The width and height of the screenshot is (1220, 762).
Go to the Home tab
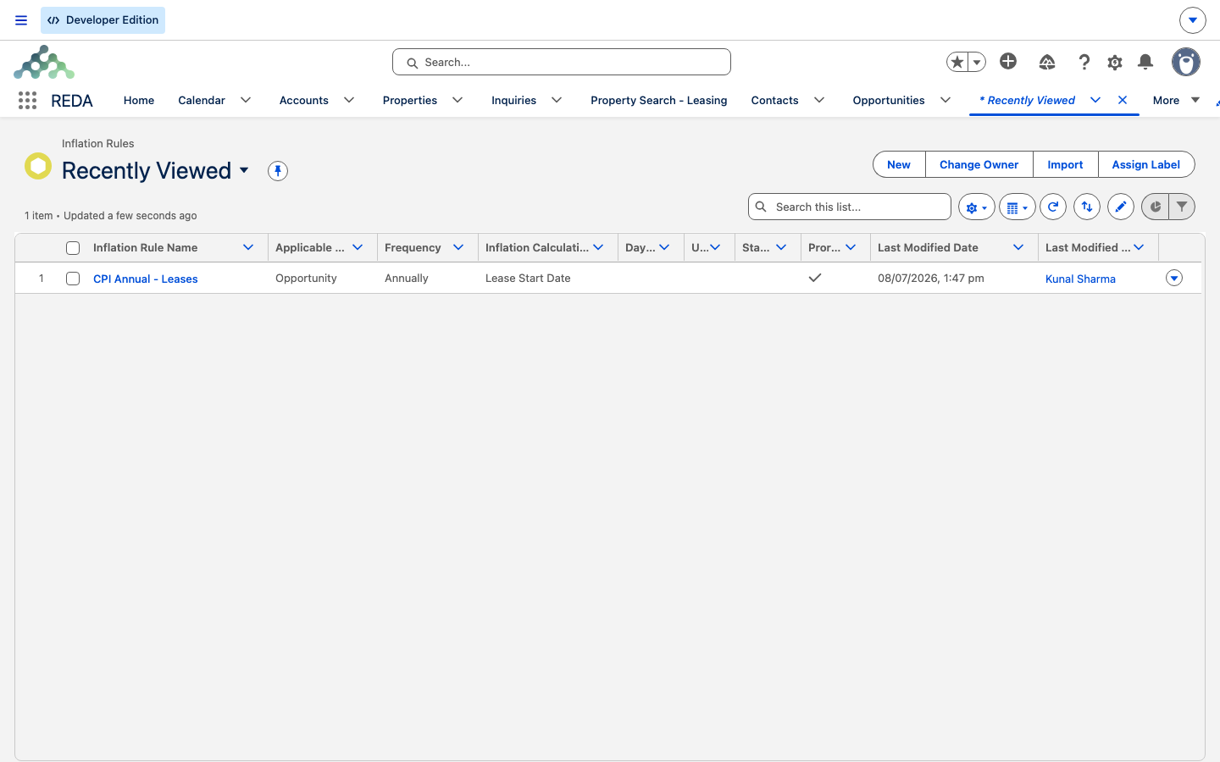coord(139,100)
